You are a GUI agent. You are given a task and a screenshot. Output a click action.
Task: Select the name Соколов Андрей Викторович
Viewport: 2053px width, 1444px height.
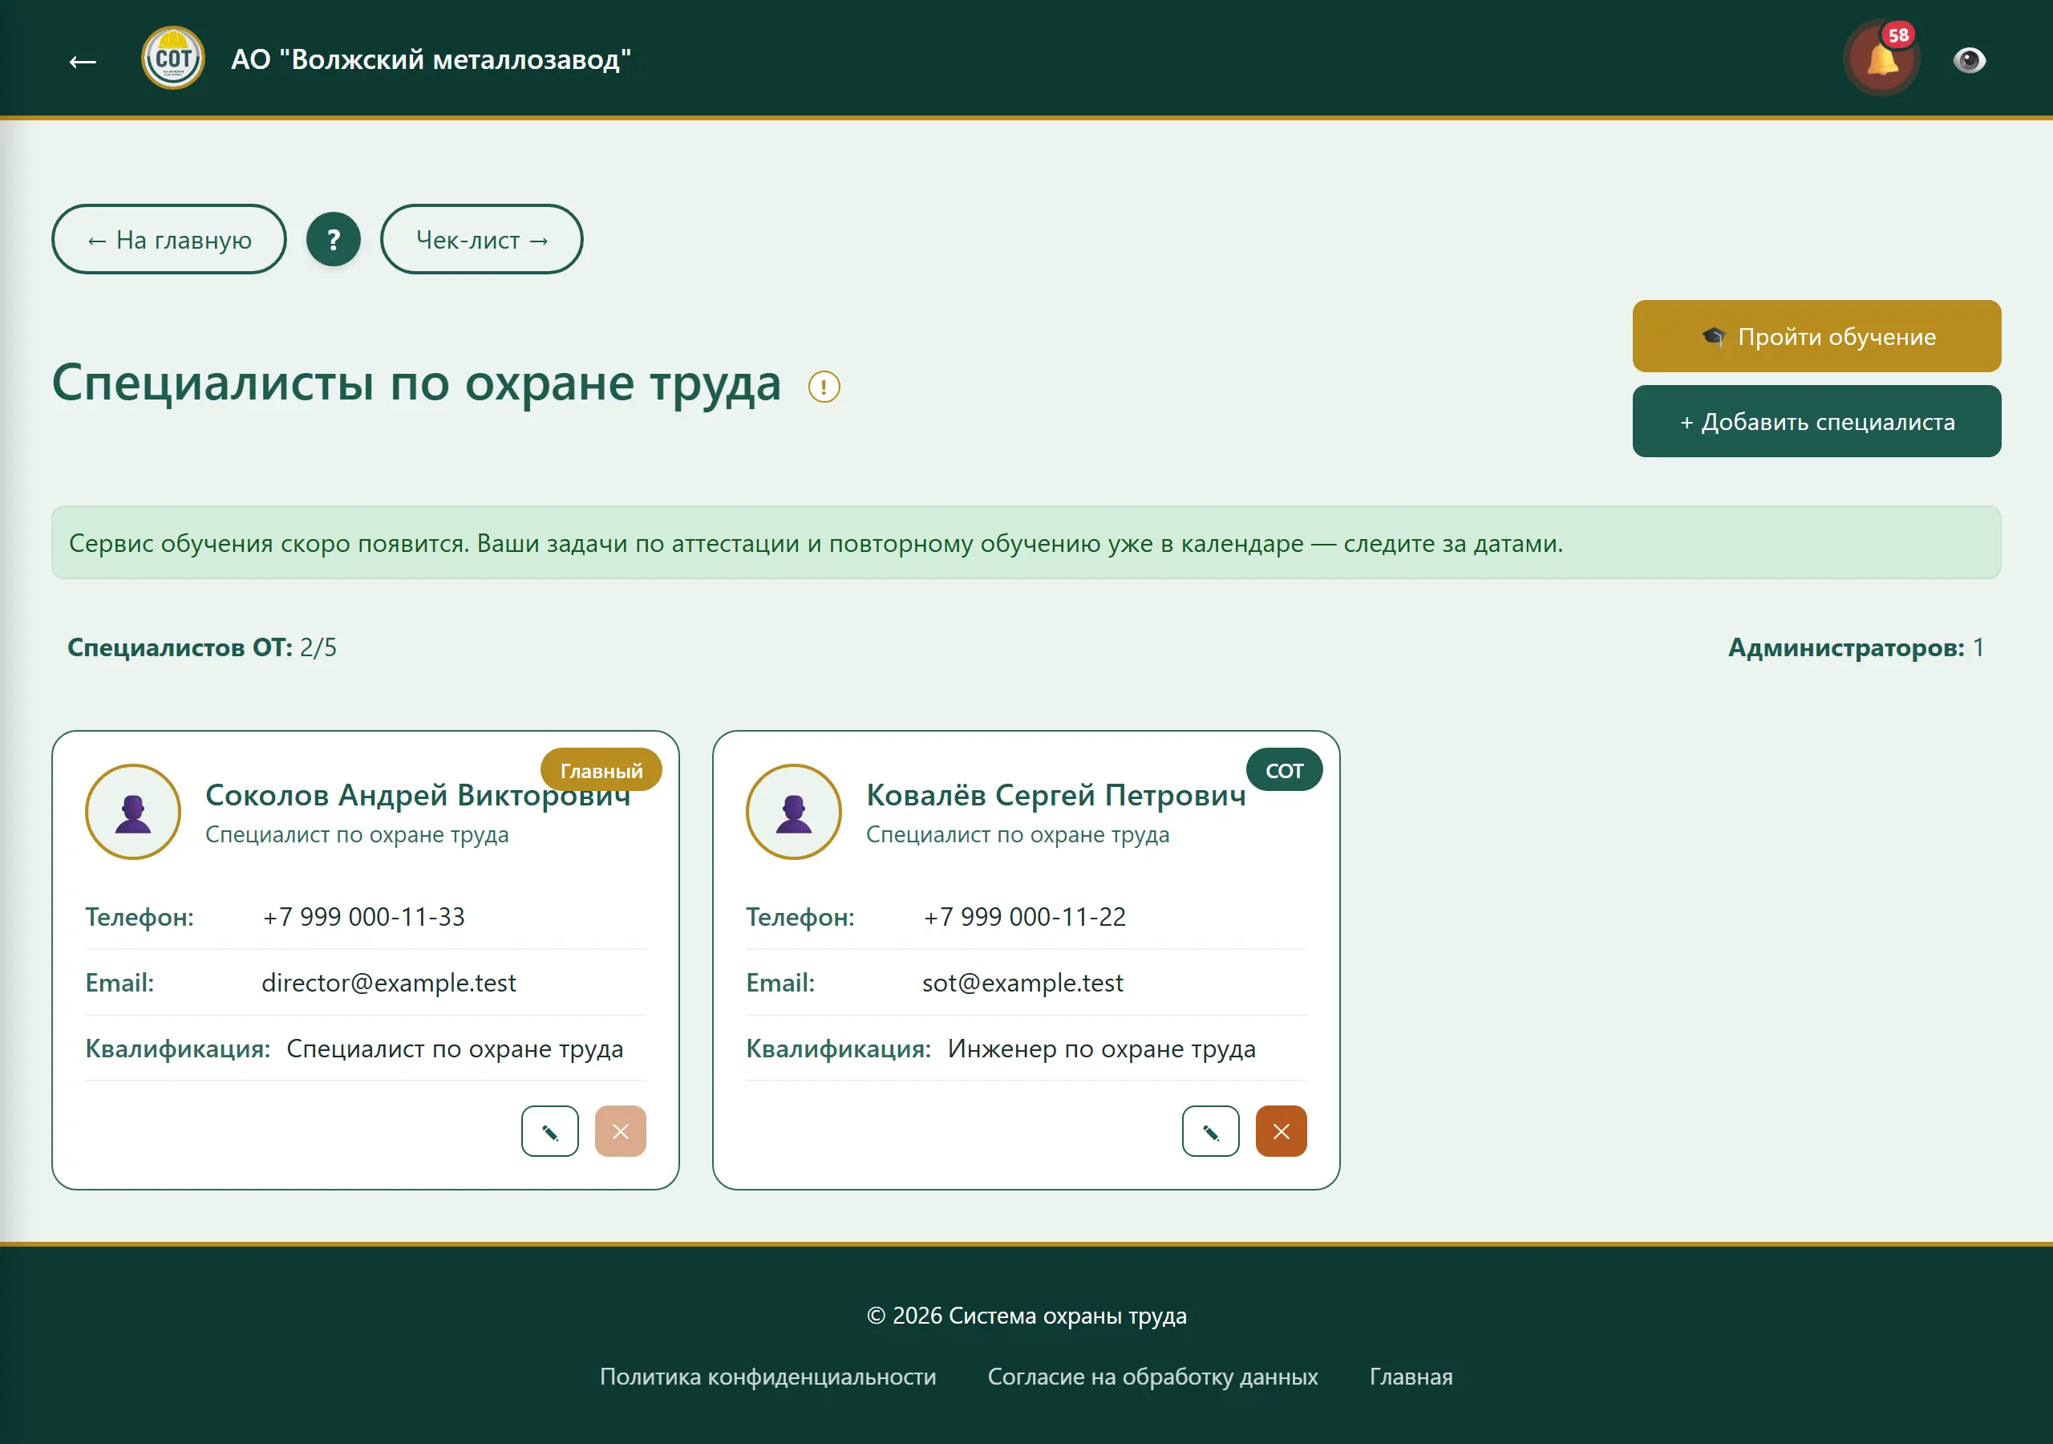[418, 794]
